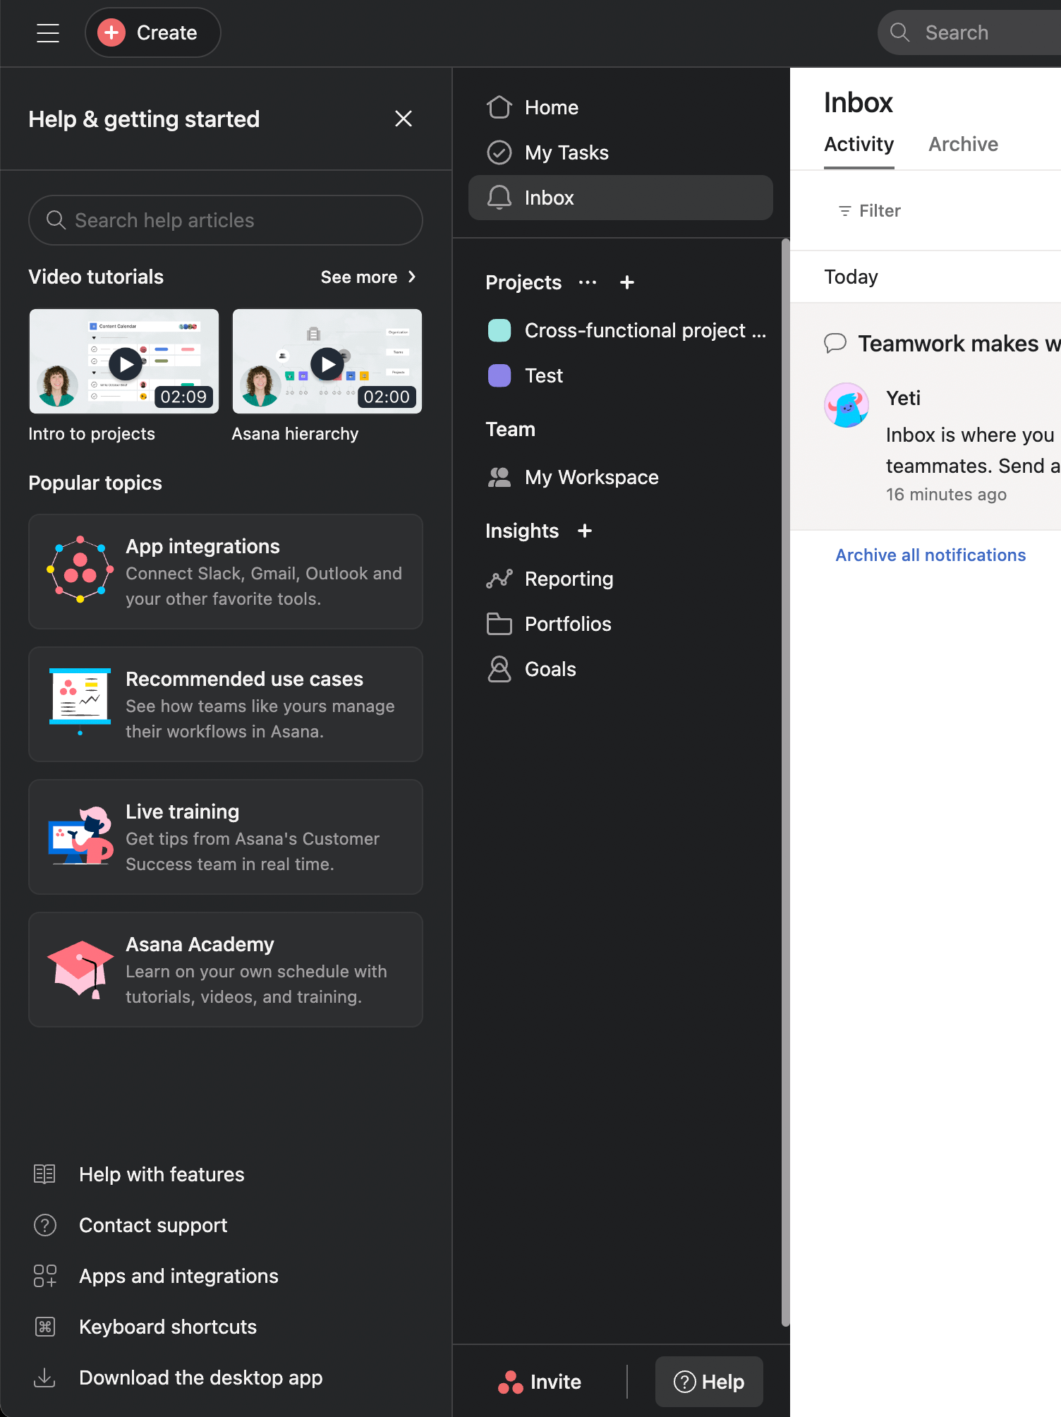This screenshot has height=1417, width=1061.
Task: Open the Inbox Filter dropdown
Action: (870, 211)
